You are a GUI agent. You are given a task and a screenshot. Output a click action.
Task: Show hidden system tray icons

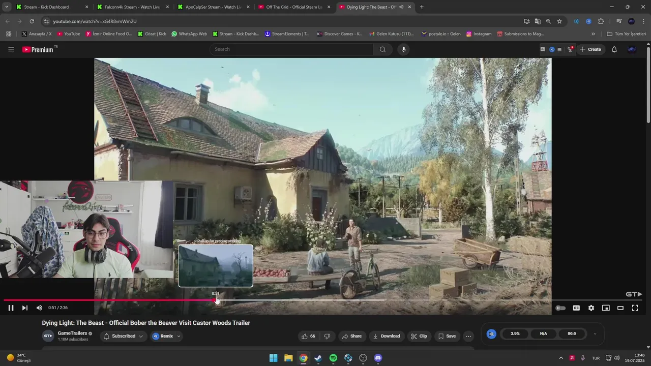click(x=561, y=358)
